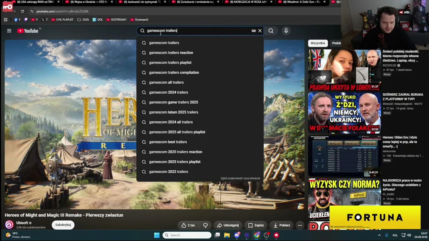Close the 'USA odcinają IRAN' tab

[58, 2]
